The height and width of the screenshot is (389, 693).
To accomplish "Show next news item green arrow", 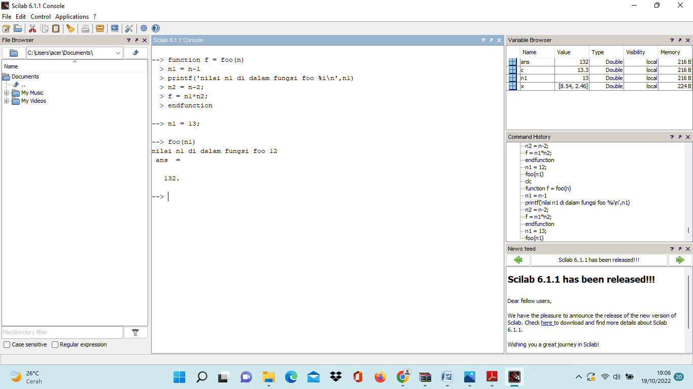I will coord(680,260).
